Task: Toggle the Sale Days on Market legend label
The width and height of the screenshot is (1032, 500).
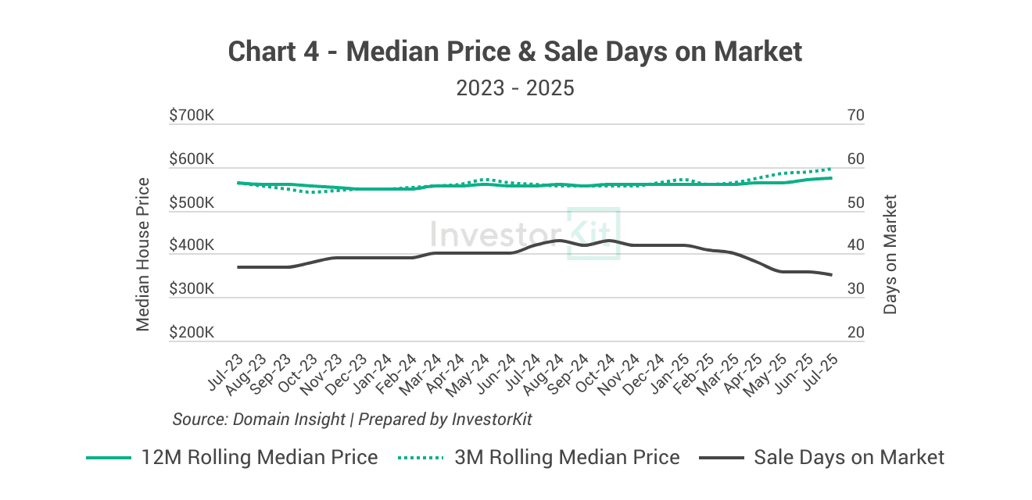Action: [849, 458]
